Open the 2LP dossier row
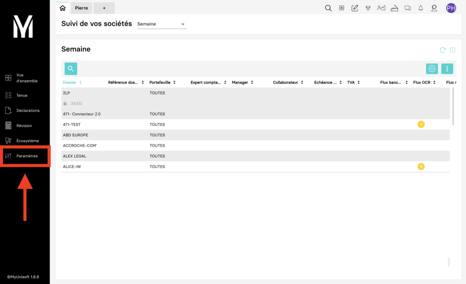466x284 pixels. point(255,93)
